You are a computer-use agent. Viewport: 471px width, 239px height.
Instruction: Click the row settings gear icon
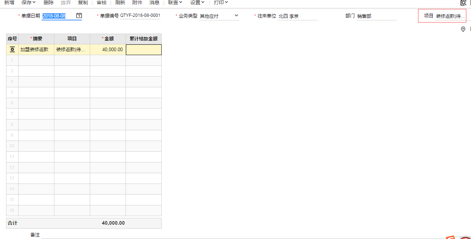coord(12,50)
